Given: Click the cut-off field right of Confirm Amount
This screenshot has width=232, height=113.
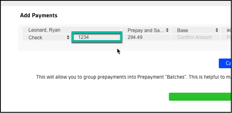Looking at the screenshot, I should click(x=227, y=37).
